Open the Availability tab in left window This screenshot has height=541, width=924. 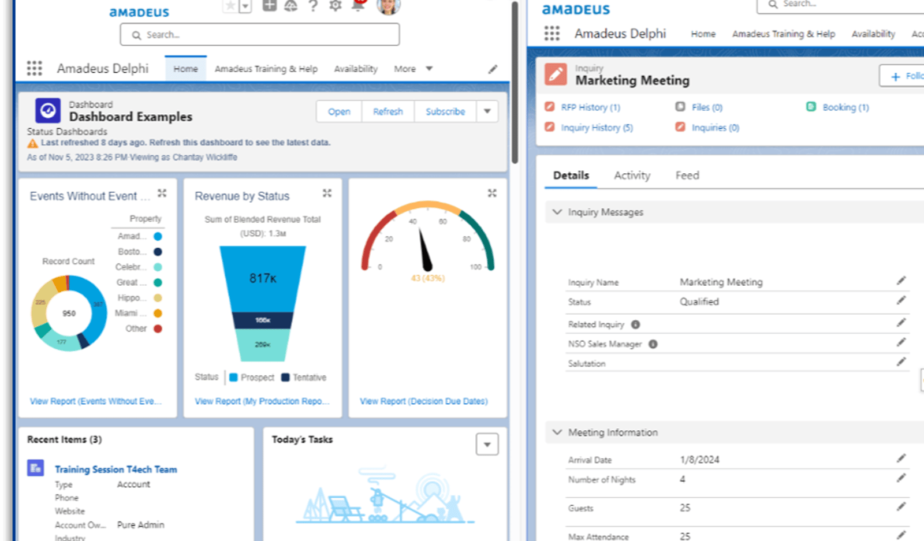click(356, 69)
